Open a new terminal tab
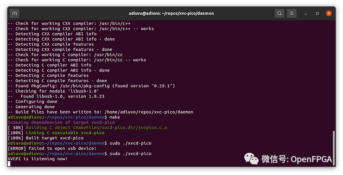Image resolution: width=343 pixels, height=175 pixels. [14, 13]
